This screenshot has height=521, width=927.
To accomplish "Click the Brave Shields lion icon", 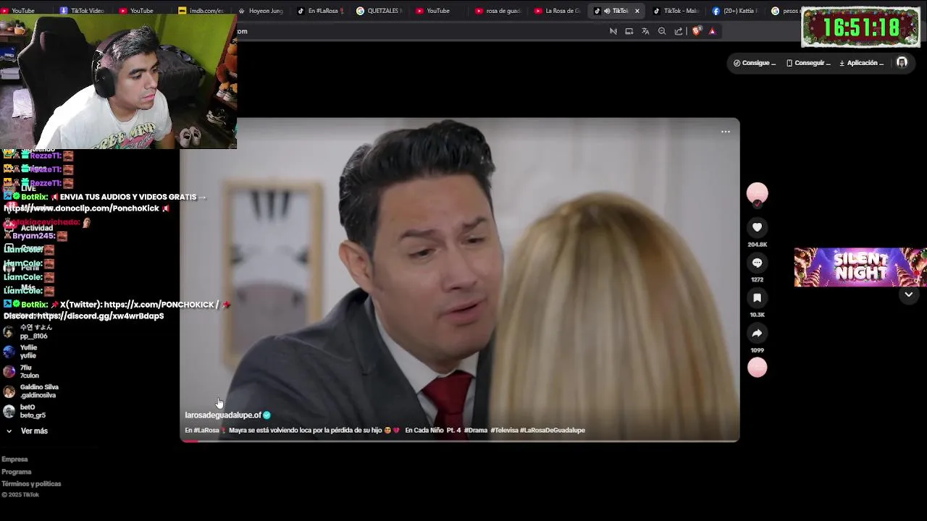I will pos(697,31).
